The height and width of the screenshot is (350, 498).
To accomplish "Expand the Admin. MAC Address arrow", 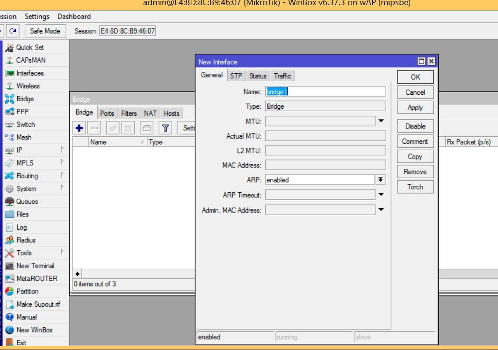I will [381, 210].
